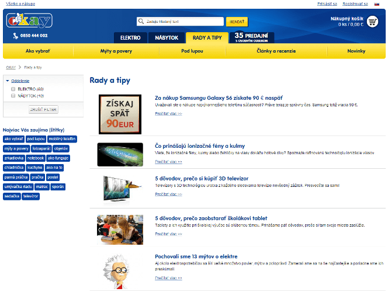Click the magnifier icon in search box

[141, 22]
